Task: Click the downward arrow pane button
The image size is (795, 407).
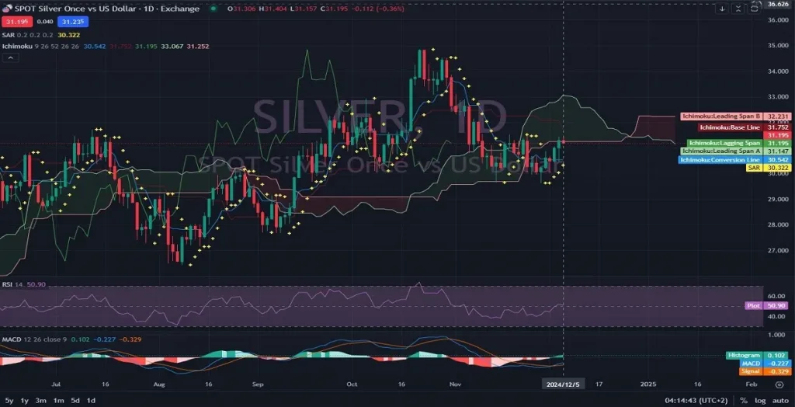Action: pyautogui.click(x=723, y=9)
